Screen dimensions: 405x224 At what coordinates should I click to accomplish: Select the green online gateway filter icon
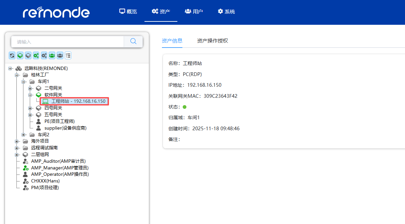20,55
